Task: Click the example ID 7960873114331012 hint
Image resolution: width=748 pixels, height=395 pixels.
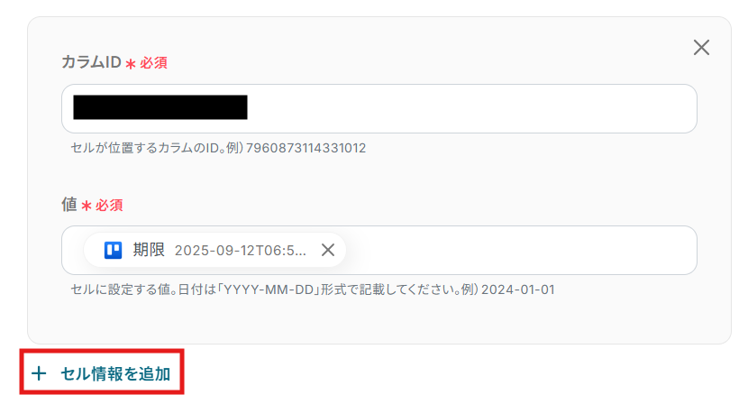Action: point(306,148)
